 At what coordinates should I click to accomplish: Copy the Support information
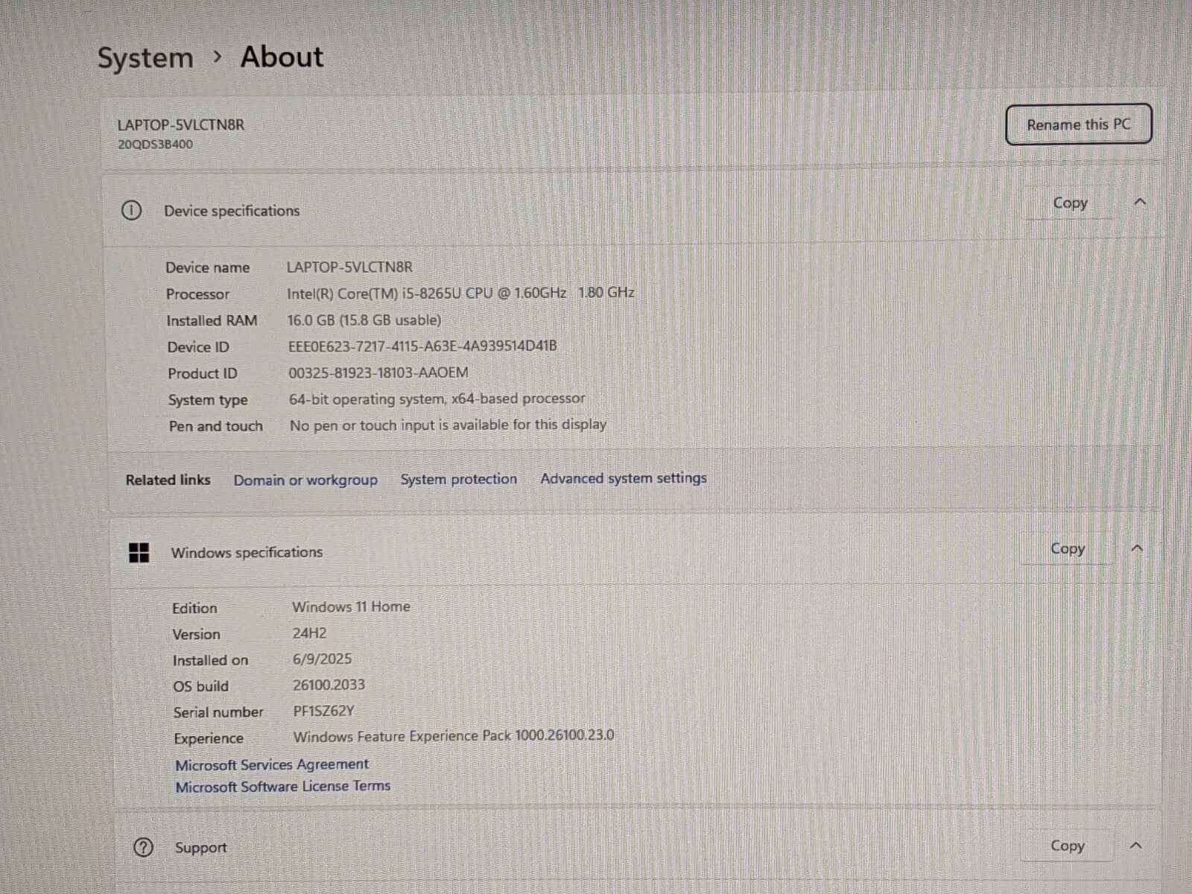pyautogui.click(x=1067, y=846)
